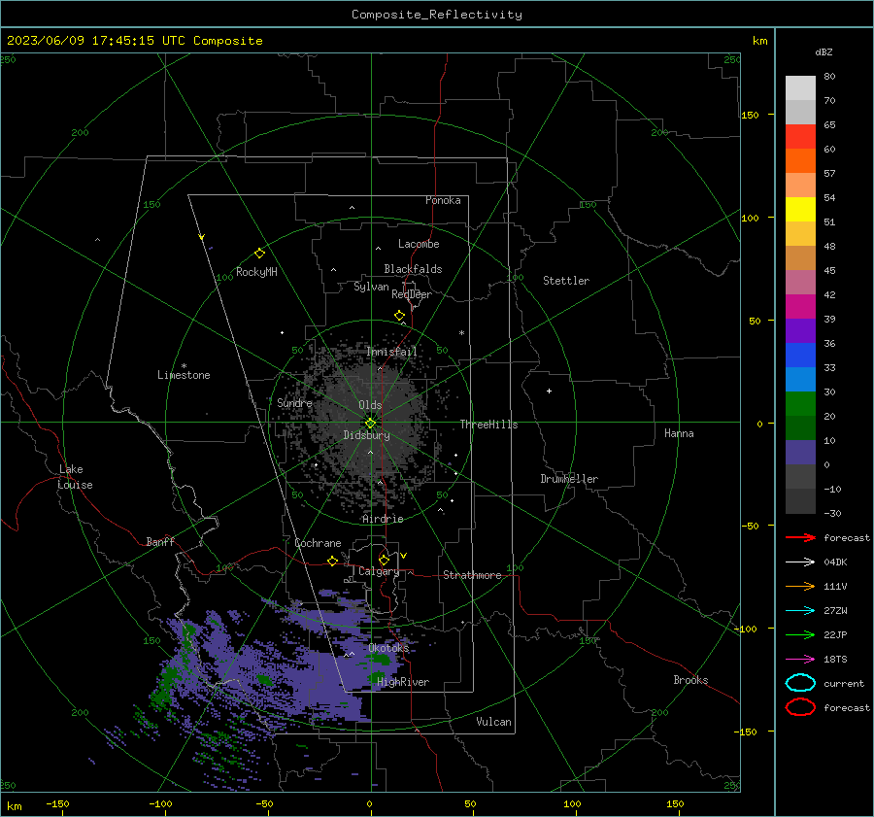Click the Stettler town label
This screenshot has height=817, width=874.
pyautogui.click(x=566, y=281)
